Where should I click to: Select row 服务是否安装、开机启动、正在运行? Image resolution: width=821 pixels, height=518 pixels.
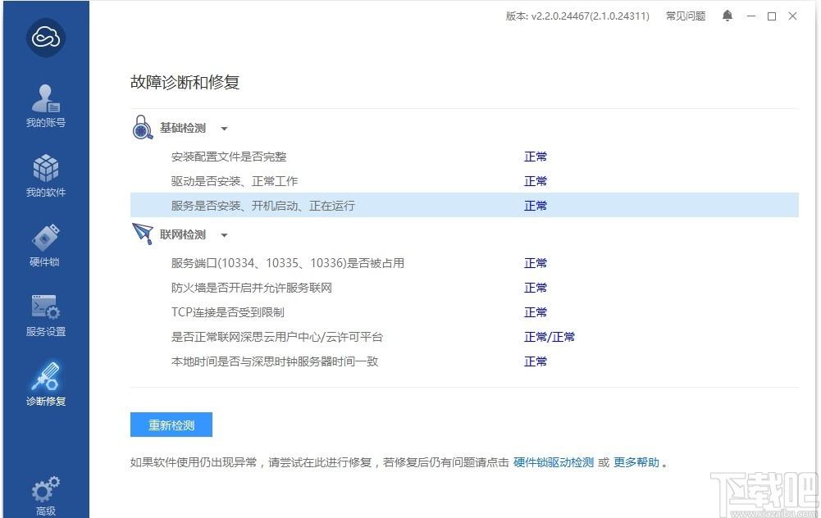(464, 205)
